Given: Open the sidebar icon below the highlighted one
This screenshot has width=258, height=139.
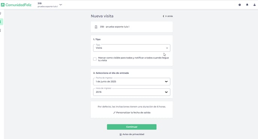Looking at the screenshot, I should point(1,30).
